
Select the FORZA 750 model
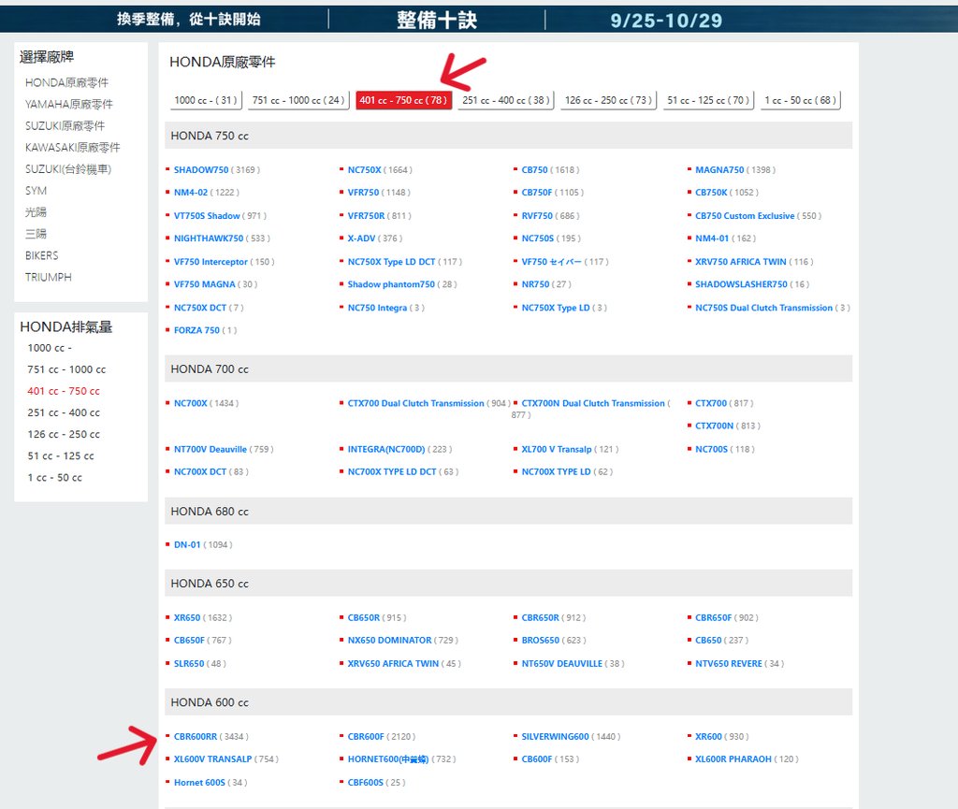click(196, 330)
